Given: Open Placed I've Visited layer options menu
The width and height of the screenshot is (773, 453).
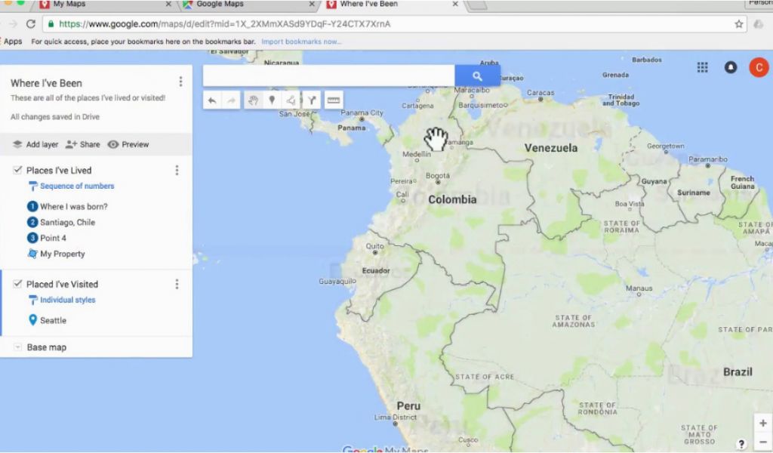Looking at the screenshot, I should 177,285.
